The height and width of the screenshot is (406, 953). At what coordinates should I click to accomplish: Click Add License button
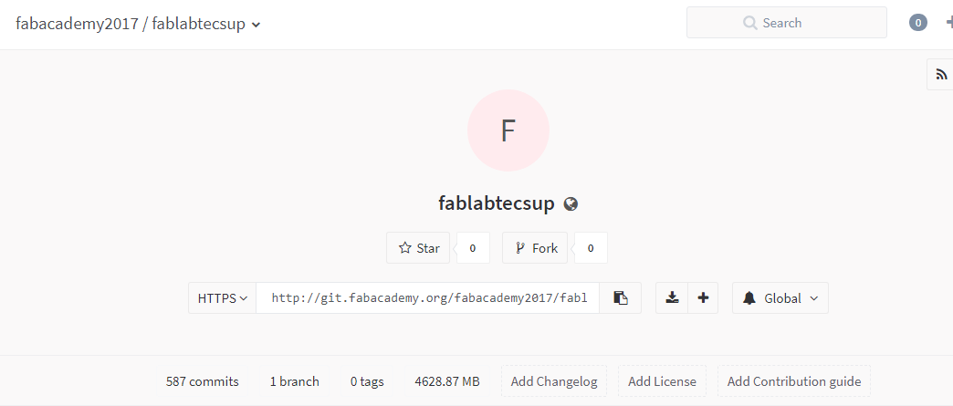click(662, 381)
